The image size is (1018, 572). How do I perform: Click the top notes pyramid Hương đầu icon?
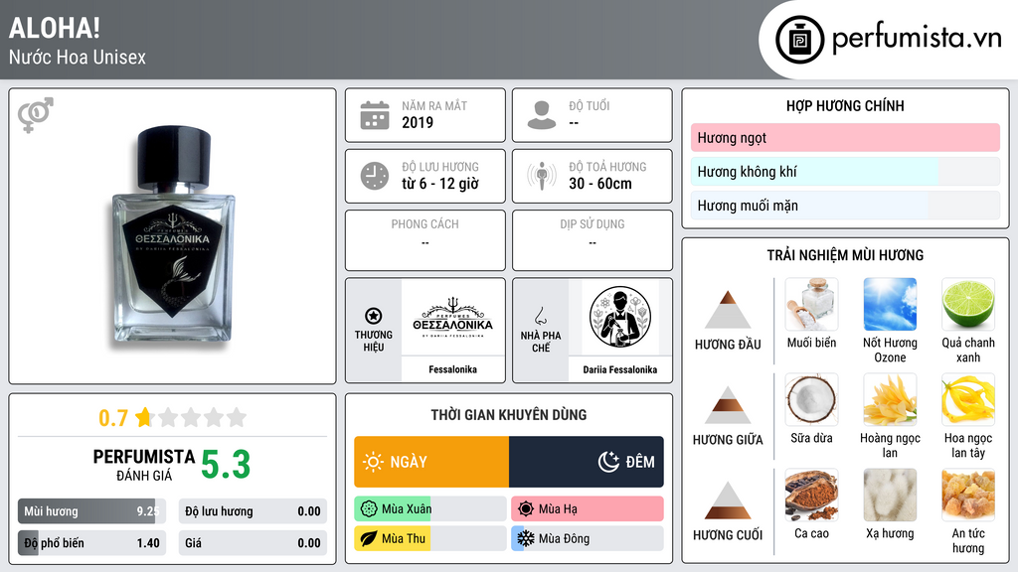pyautogui.click(x=728, y=310)
